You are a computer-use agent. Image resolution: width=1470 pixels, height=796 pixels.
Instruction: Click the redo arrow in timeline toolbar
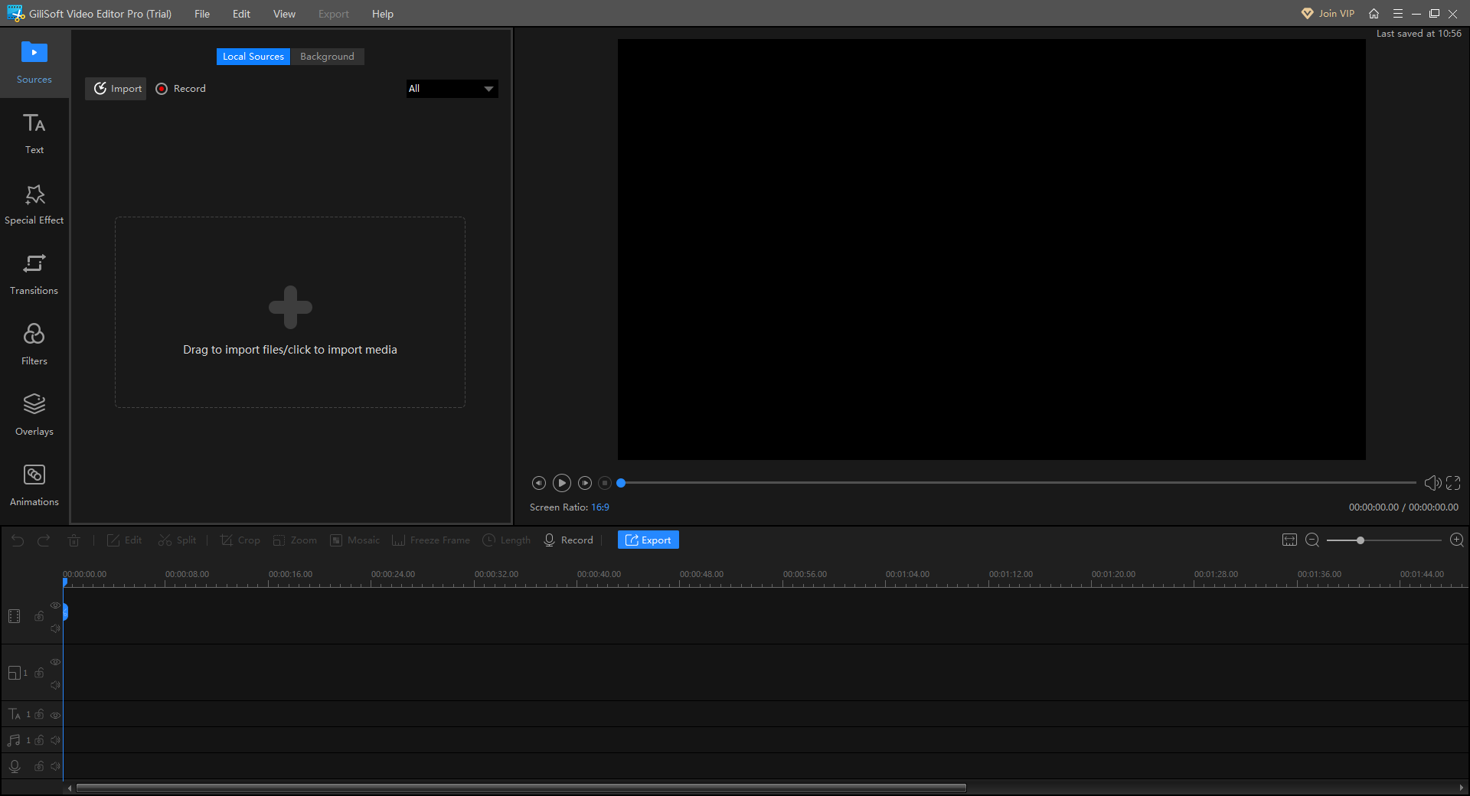pos(44,540)
